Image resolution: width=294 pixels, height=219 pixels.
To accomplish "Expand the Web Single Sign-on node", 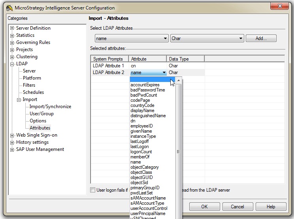I will pyautogui.click(x=12, y=135).
